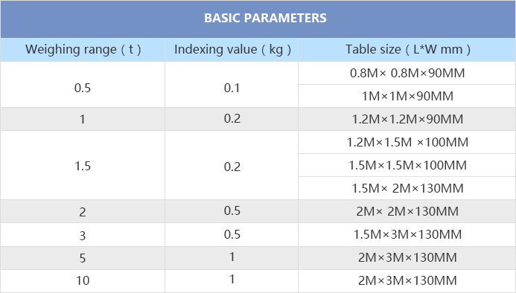Screen dimensions: 516x293
Task: Click weighing range 1.5 cell
Action: point(83,165)
